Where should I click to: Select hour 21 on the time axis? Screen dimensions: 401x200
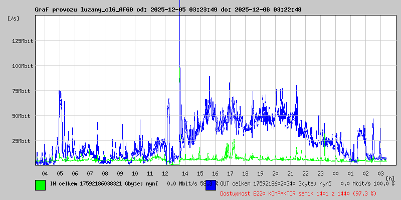(290, 173)
